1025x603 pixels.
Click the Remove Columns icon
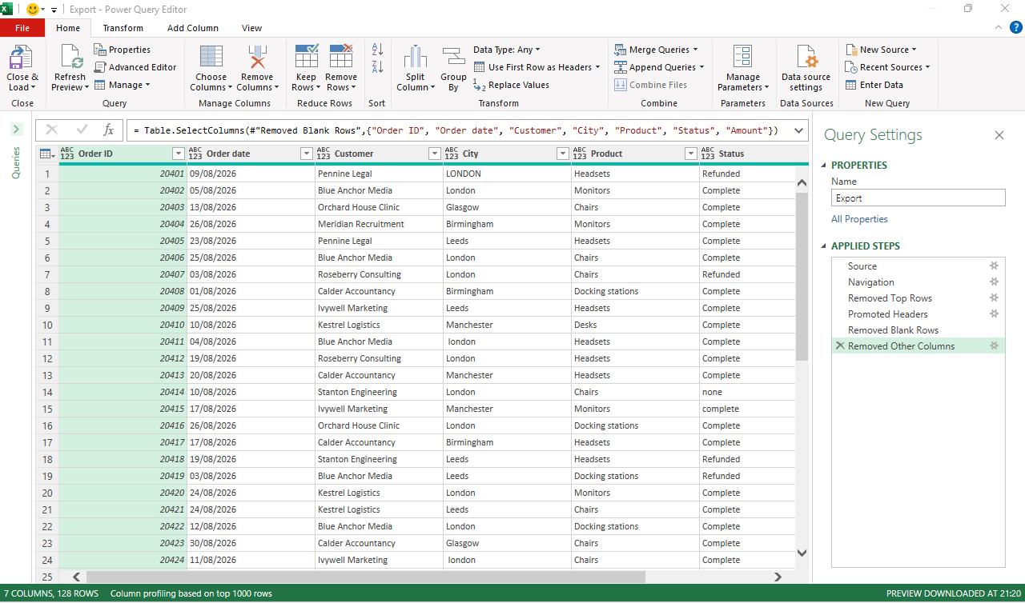pyautogui.click(x=257, y=58)
